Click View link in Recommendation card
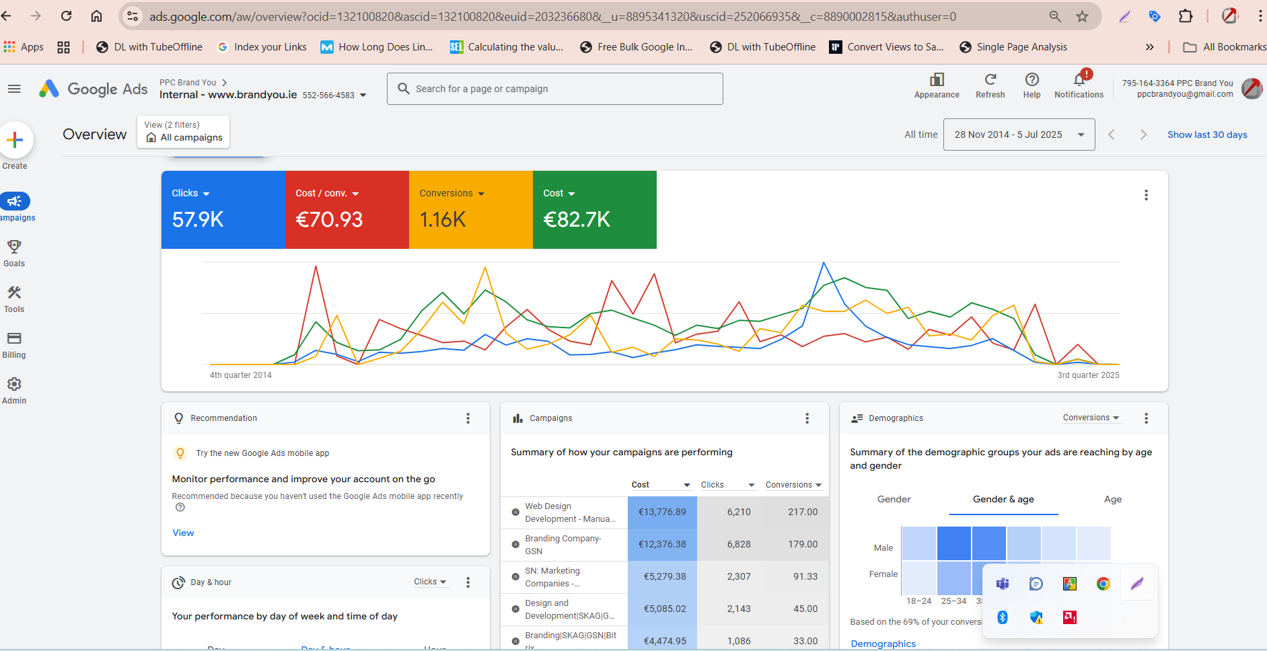Viewport: 1267px width, 651px height. pyautogui.click(x=183, y=533)
